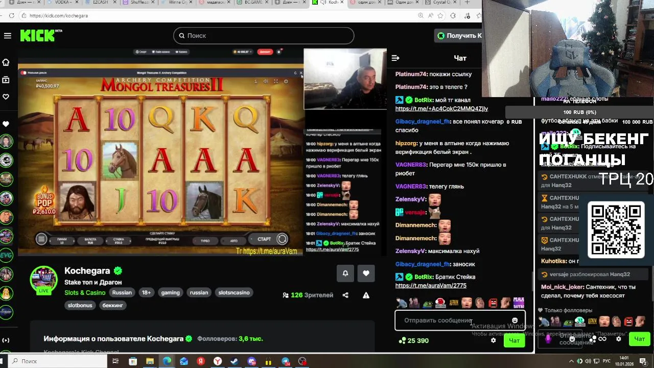
Task: Click the Russian language tag
Action: pos(122,293)
